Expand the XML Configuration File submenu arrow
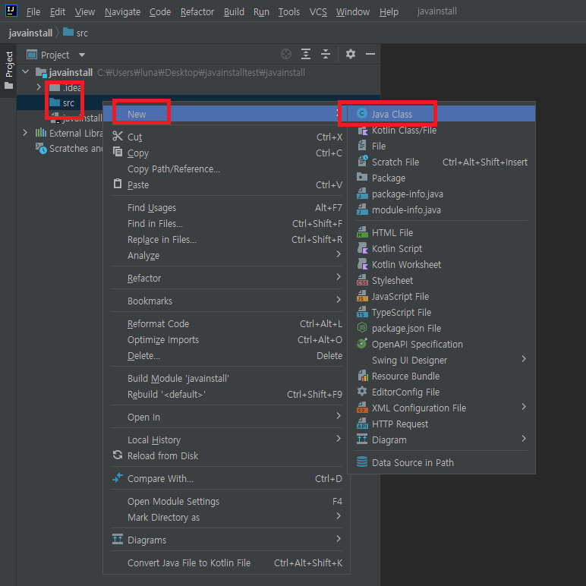 point(524,407)
